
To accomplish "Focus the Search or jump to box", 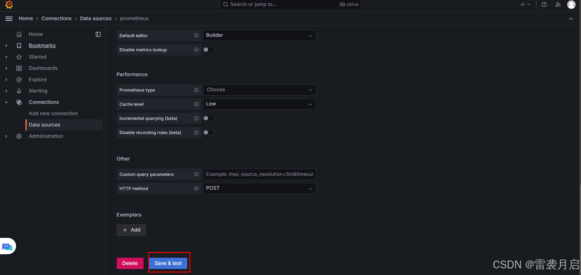I will (x=290, y=4).
